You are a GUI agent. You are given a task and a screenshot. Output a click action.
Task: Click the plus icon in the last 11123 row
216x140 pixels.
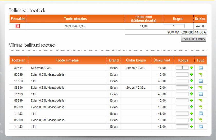[x=191, y=126]
